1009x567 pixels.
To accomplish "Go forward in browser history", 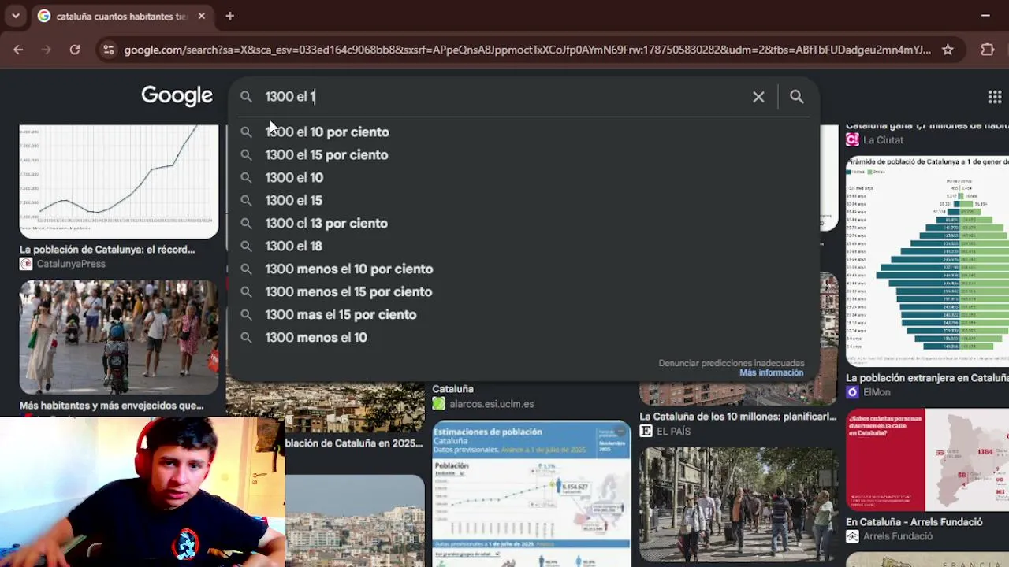I will [x=47, y=50].
